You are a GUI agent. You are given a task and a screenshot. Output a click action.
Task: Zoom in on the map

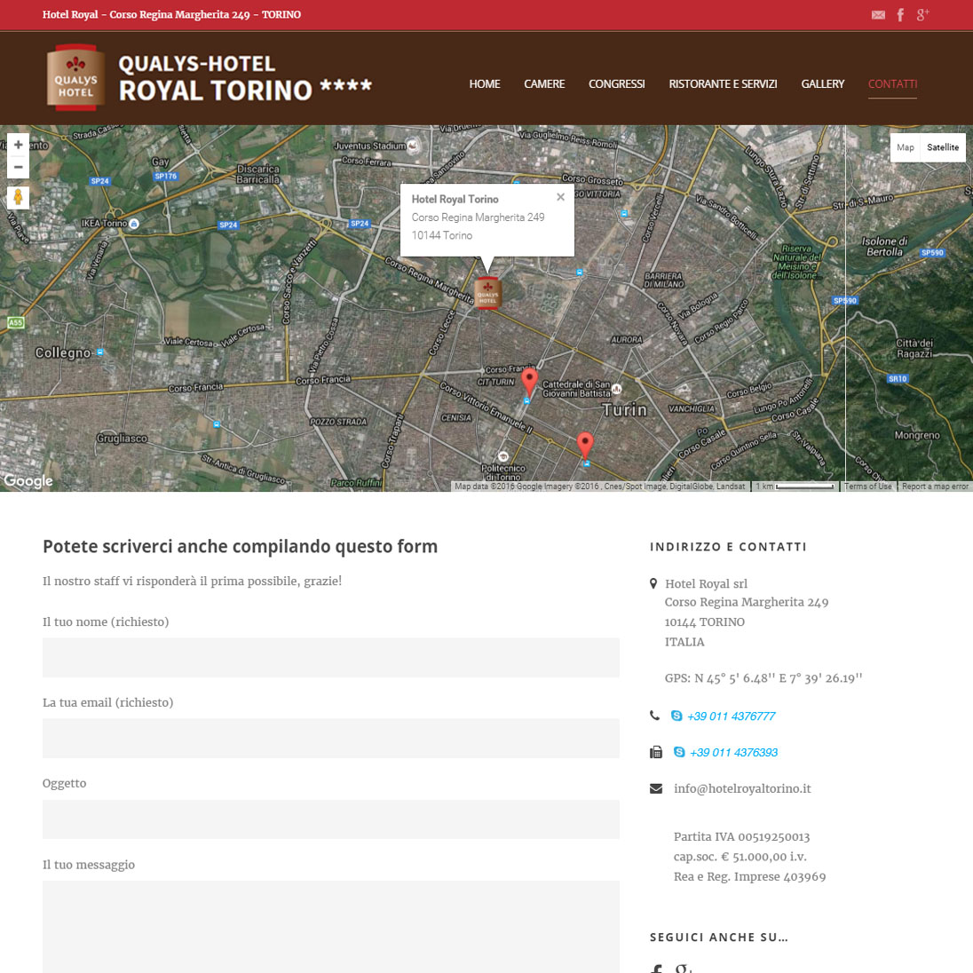[19, 145]
